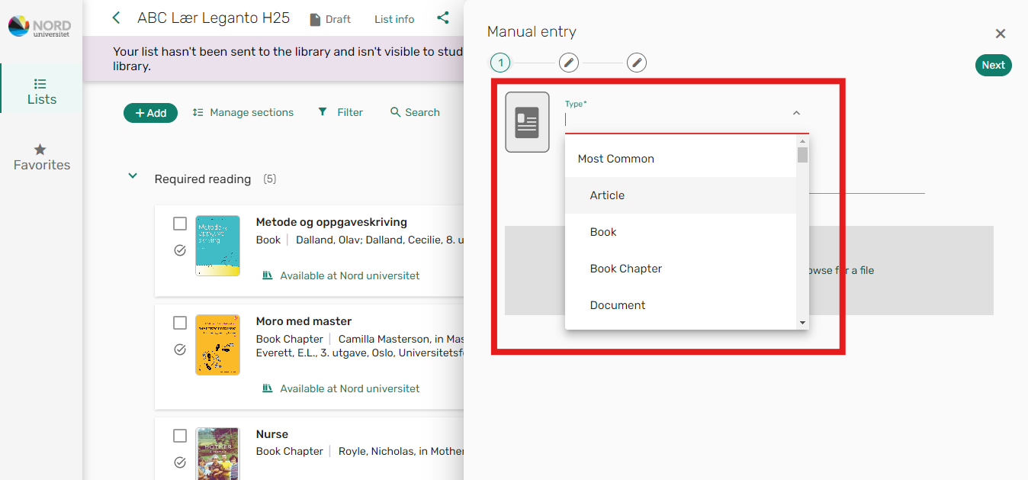Choose Article from the Type list
The height and width of the screenshot is (480, 1028).
[x=680, y=195]
